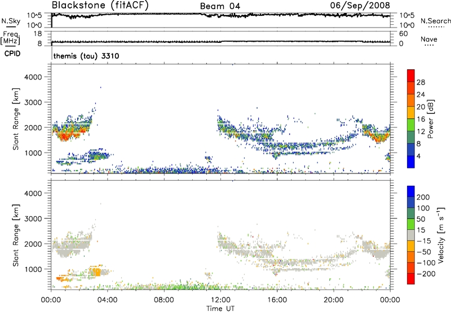
Task: Click the 12:00 time tick label
Action: click(220, 300)
